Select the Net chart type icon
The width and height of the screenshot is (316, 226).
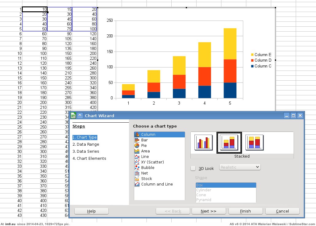137,173
